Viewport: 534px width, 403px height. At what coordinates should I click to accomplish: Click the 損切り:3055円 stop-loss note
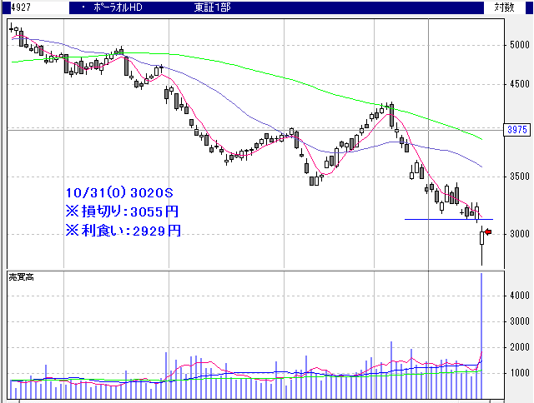(122, 211)
